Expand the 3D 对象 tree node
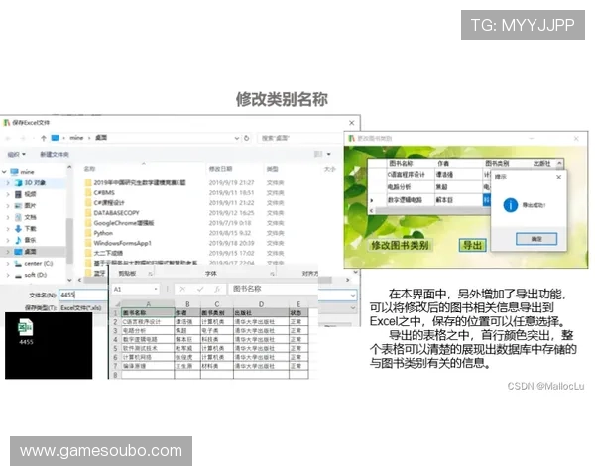The width and height of the screenshot is (595, 476). (8, 182)
